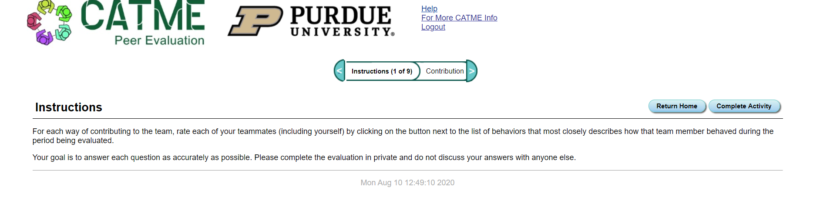820x214 pixels.
Task: Click the Mon Aug 10 timestamp
Action: pos(407,183)
